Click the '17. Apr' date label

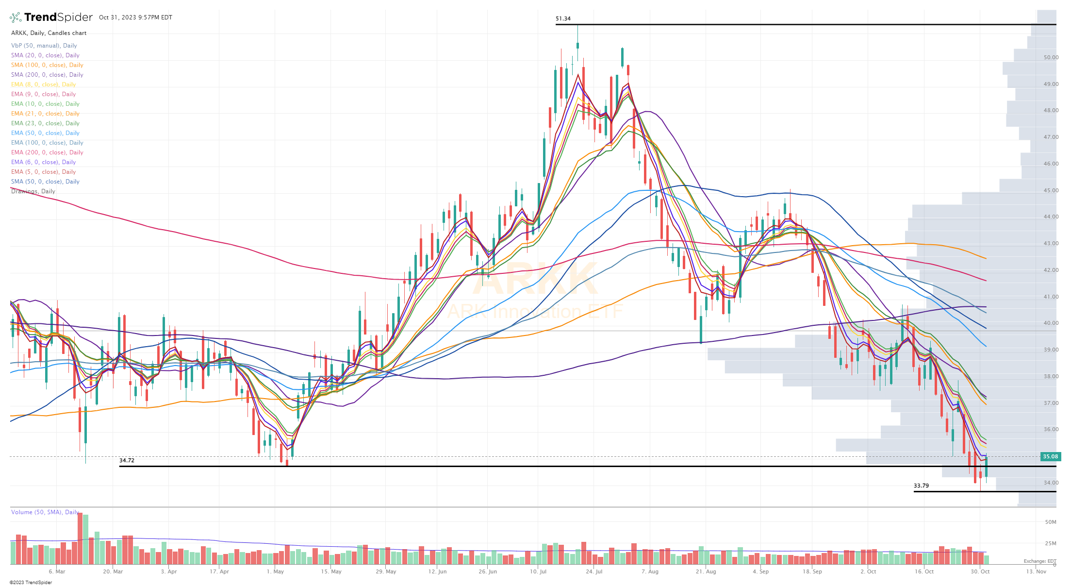(x=219, y=571)
